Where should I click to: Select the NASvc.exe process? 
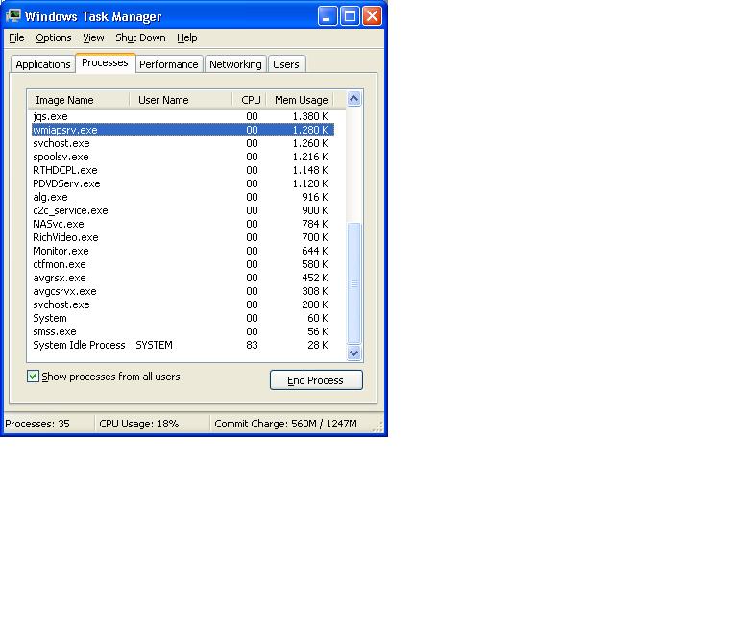[x=182, y=224]
